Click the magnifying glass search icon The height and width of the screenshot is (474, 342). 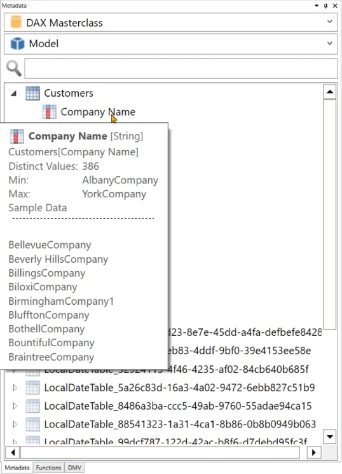14,68
